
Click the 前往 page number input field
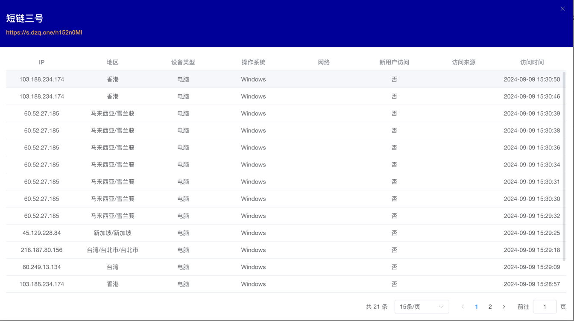(545, 306)
